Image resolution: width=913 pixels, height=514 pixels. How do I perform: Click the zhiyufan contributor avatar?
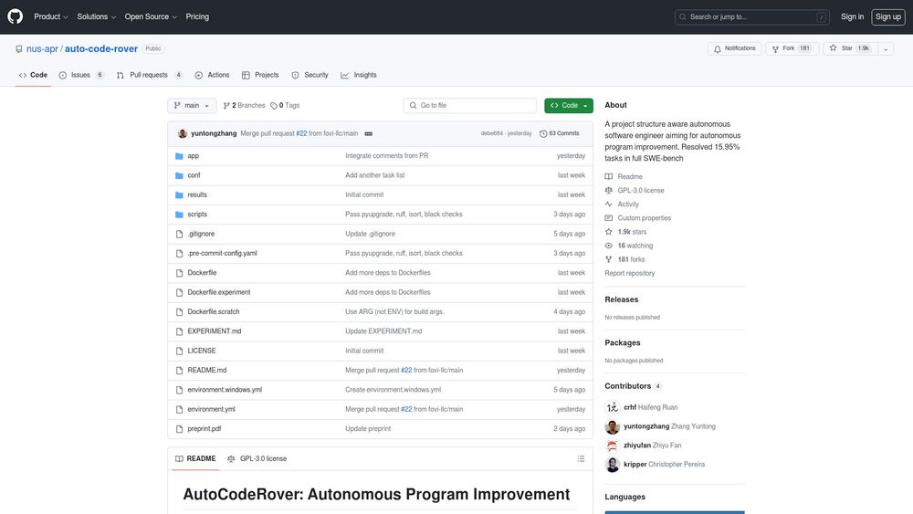[612, 446]
